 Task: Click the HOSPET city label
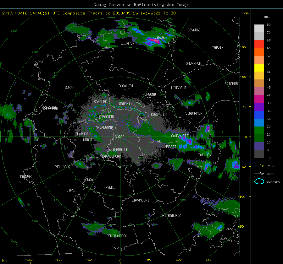point(170,147)
